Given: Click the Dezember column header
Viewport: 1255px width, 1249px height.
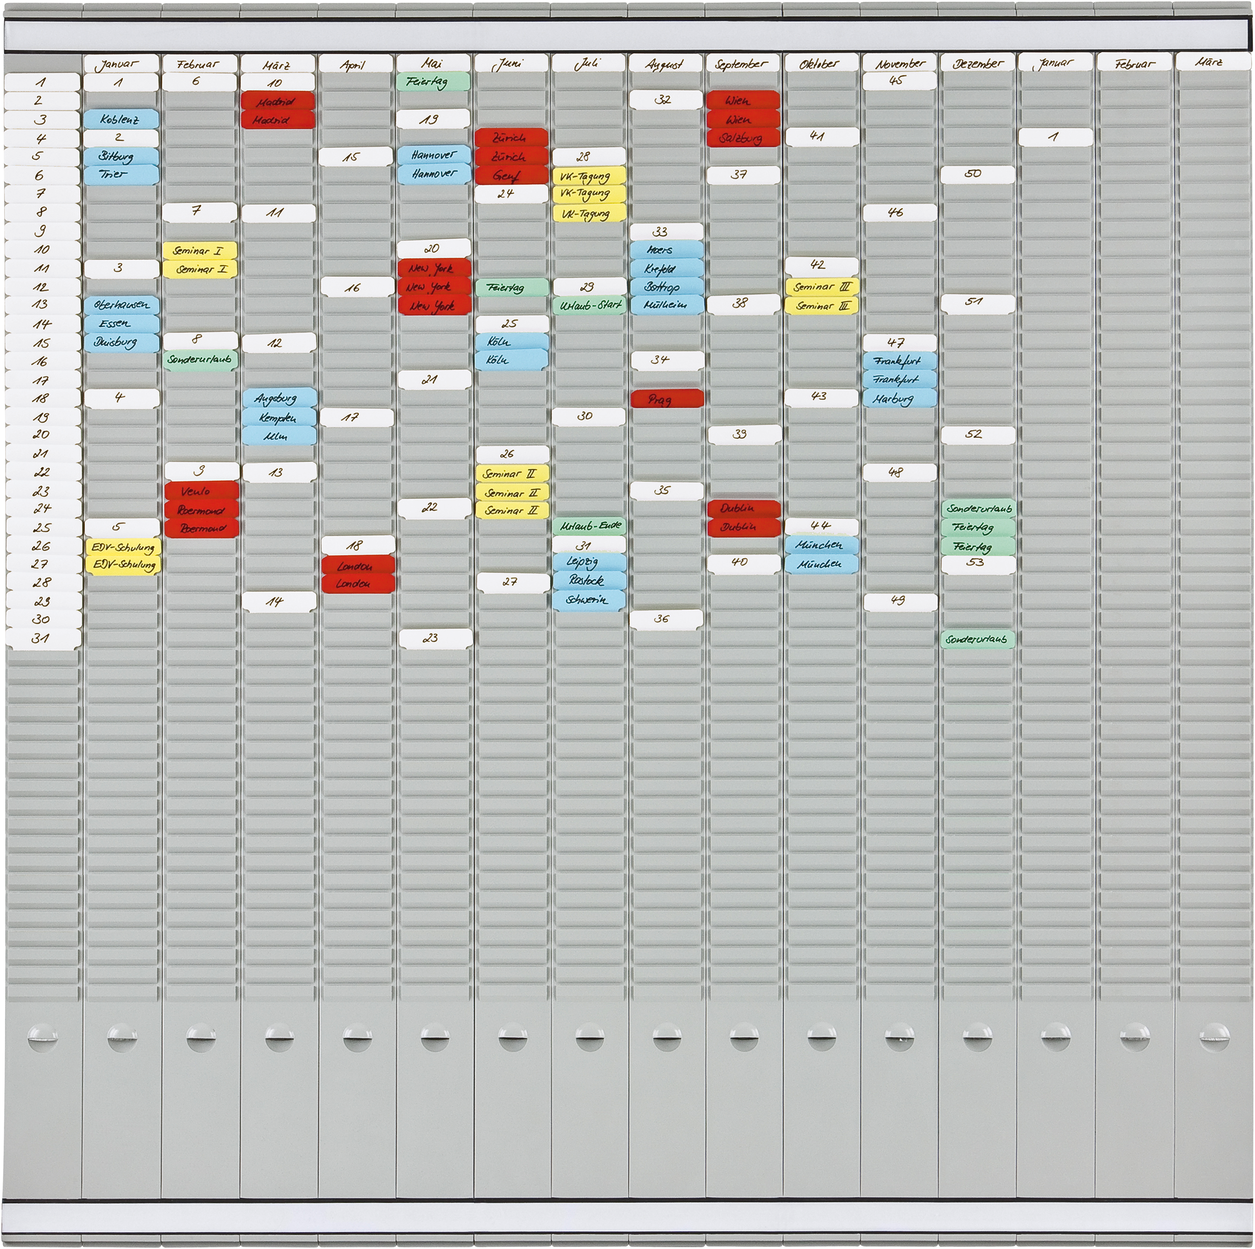Looking at the screenshot, I should (977, 63).
